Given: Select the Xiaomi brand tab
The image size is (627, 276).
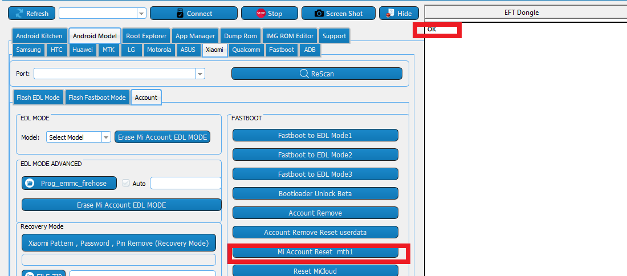Looking at the screenshot, I should click(x=214, y=50).
